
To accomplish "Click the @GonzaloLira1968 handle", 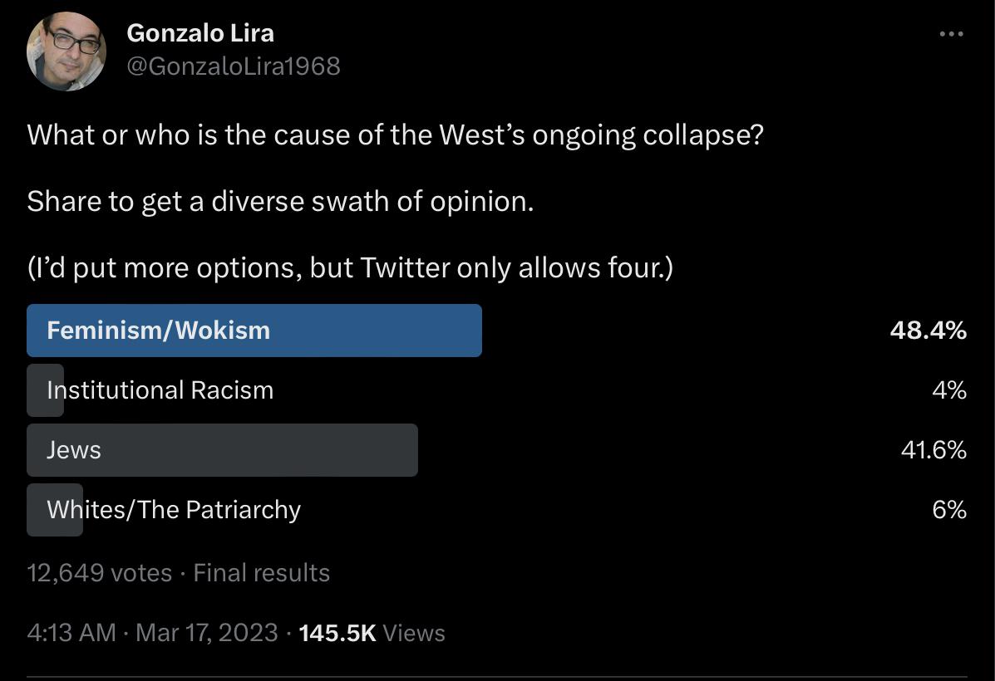I will (x=234, y=66).
